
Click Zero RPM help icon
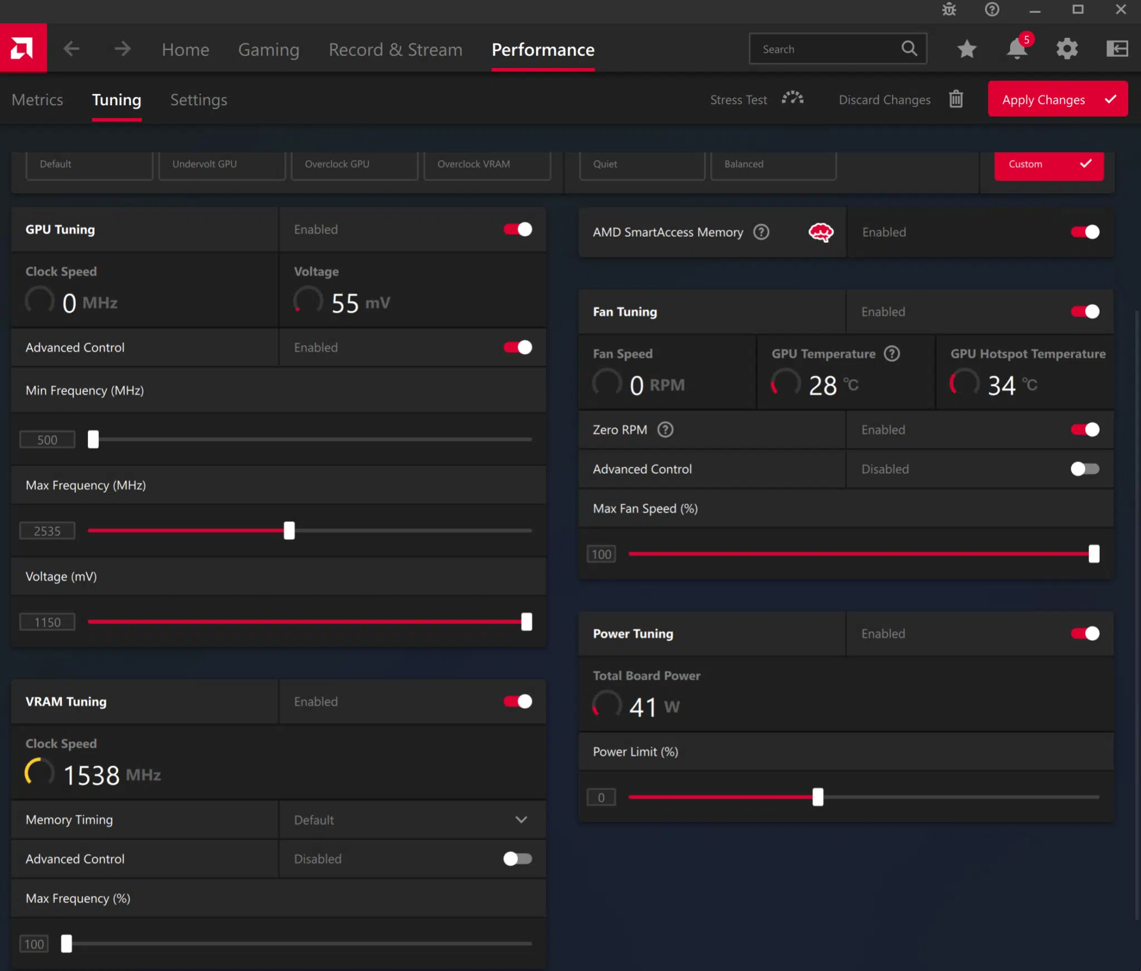(665, 429)
